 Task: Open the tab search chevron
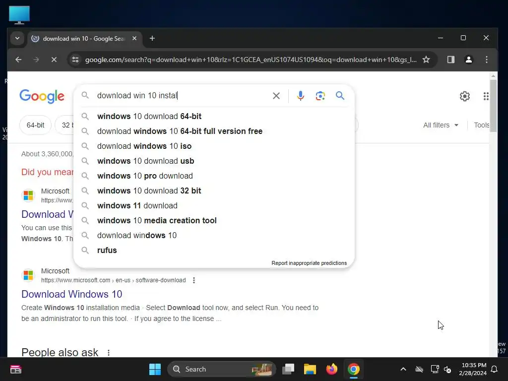click(17, 39)
